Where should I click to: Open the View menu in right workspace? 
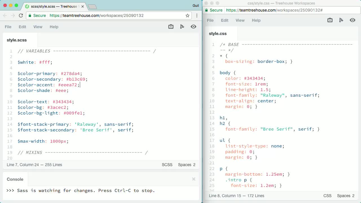(x=240, y=20)
